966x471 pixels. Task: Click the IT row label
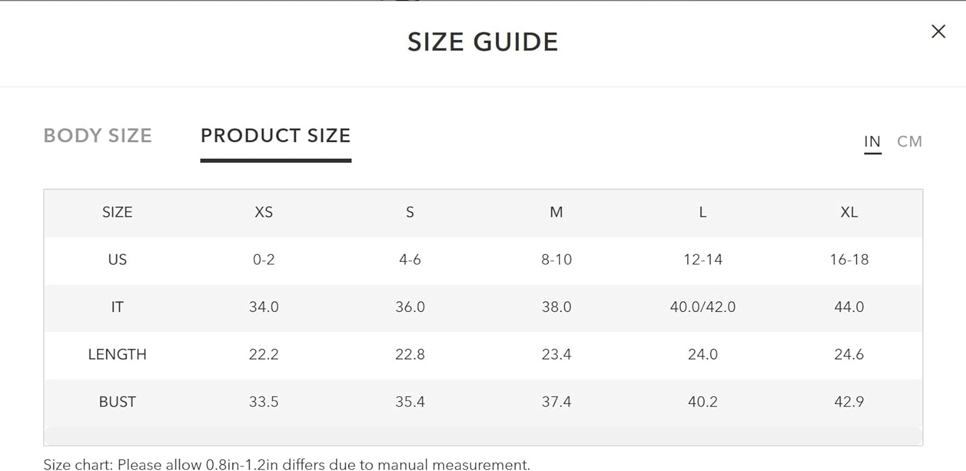point(117,307)
